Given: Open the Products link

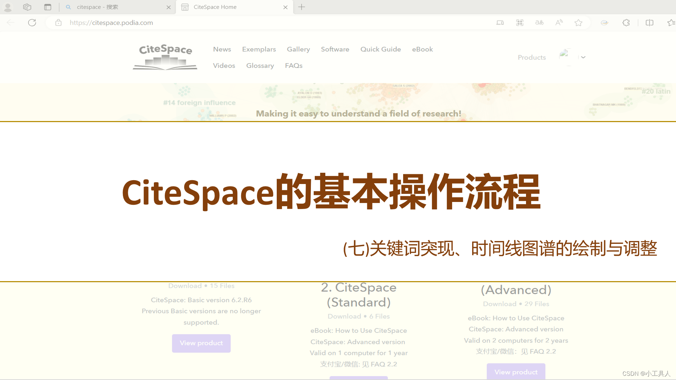Looking at the screenshot, I should pyautogui.click(x=532, y=57).
